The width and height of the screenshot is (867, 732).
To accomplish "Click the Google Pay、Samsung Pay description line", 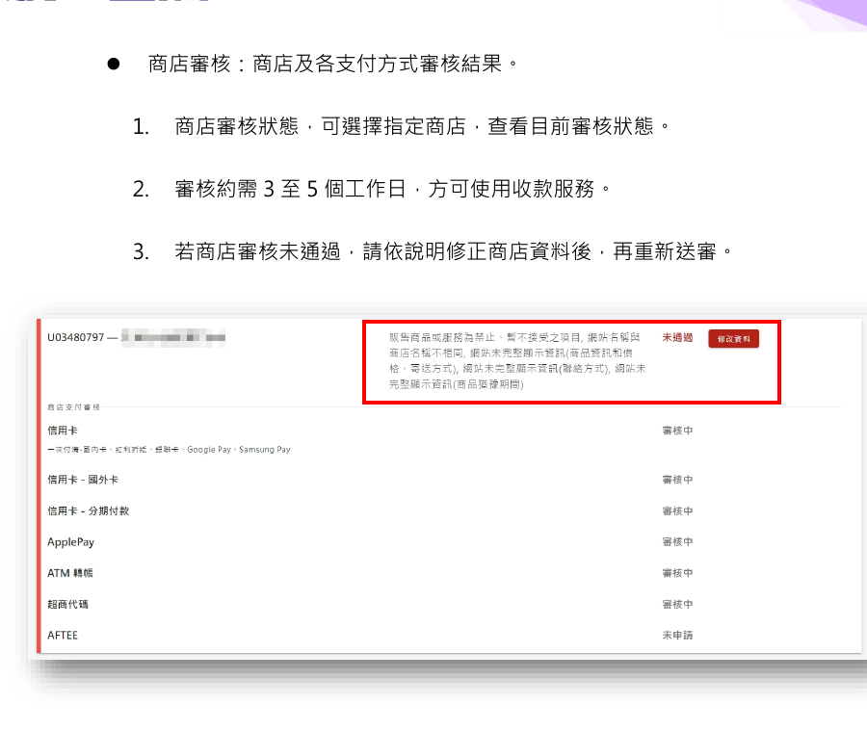I will point(170,450).
